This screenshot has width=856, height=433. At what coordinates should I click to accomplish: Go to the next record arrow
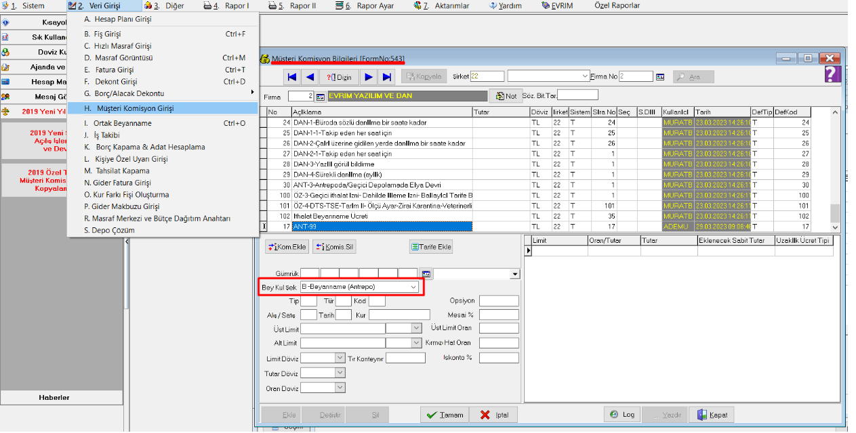tap(369, 77)
